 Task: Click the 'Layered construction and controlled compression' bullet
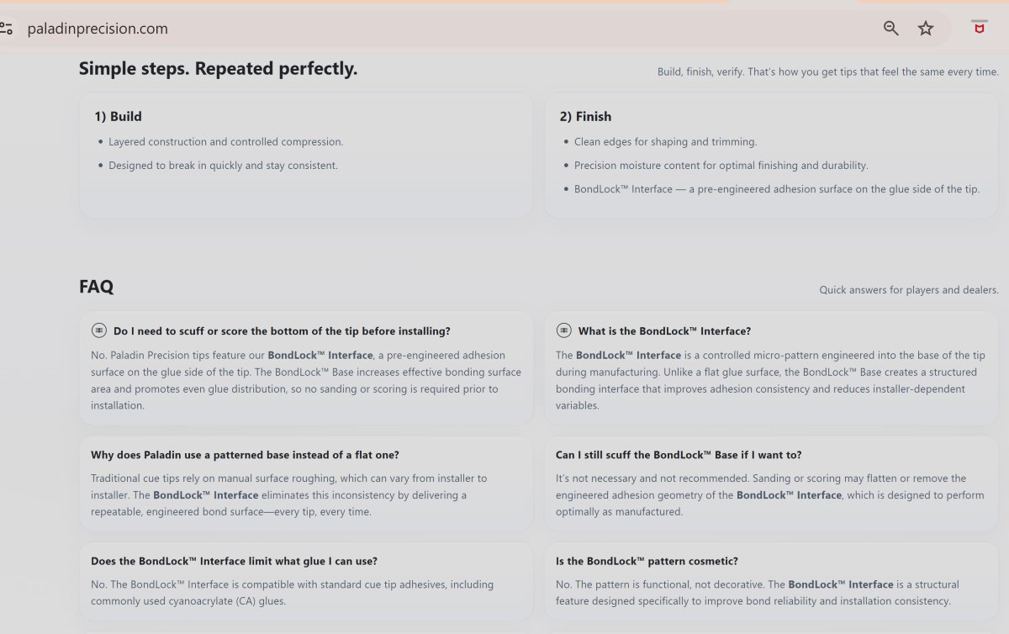pyautogui.click(x=225, y=142)
